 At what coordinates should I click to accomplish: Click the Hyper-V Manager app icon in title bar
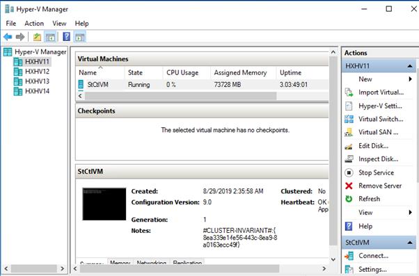(x=9, y=9)
